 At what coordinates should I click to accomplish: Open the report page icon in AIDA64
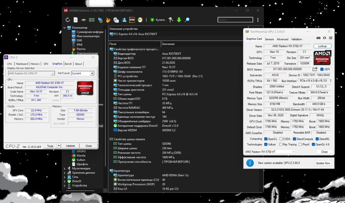point(76,20)
